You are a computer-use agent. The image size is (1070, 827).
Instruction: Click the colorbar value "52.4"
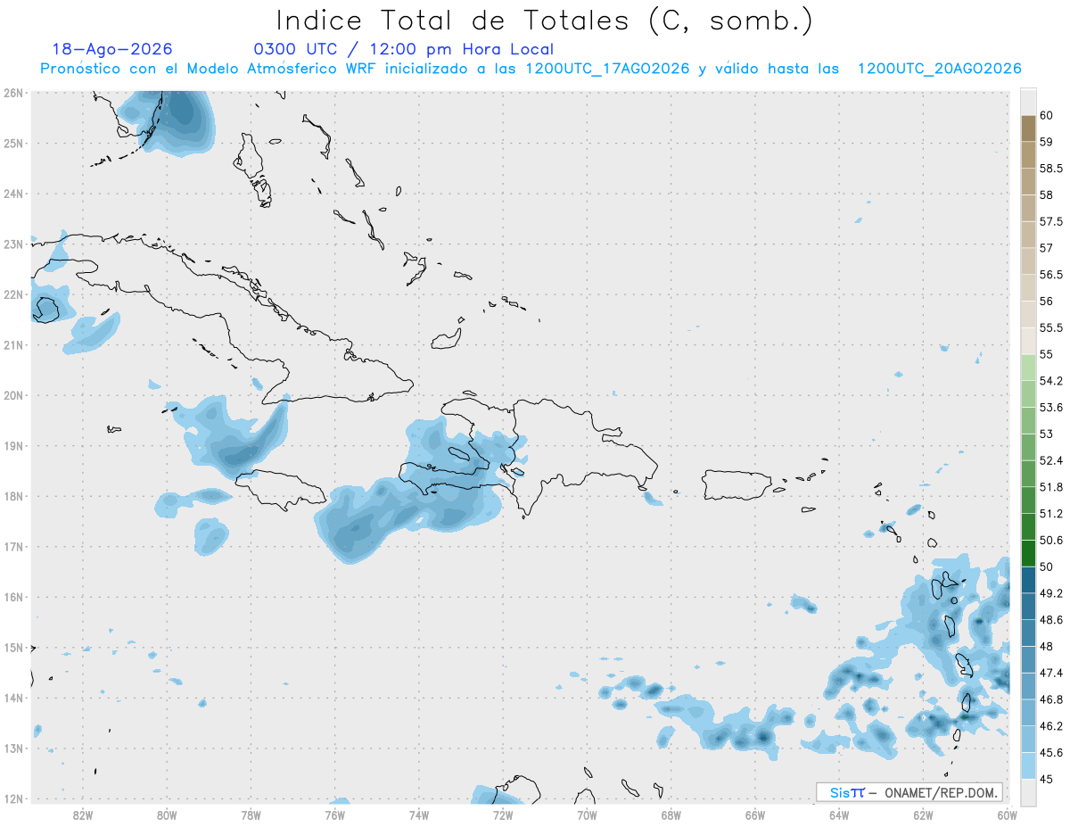1050,460
